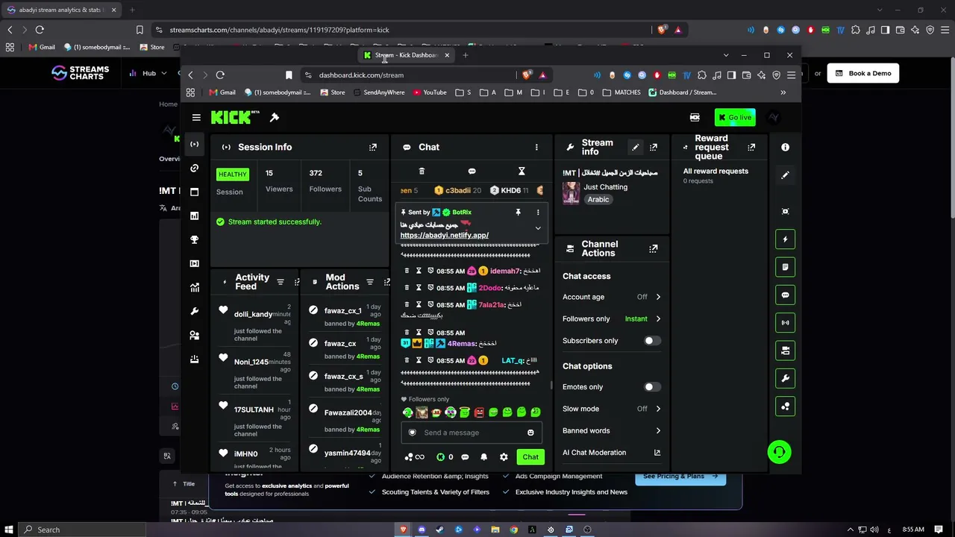Timeout 2Dodo using the hourglass icon

pos(419,288)
